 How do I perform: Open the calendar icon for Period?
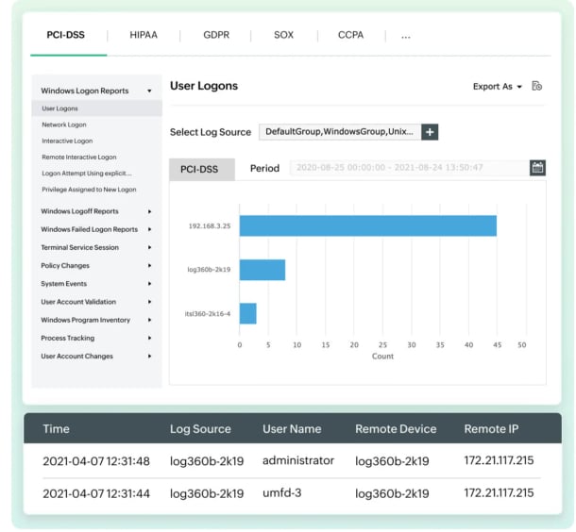537,168
